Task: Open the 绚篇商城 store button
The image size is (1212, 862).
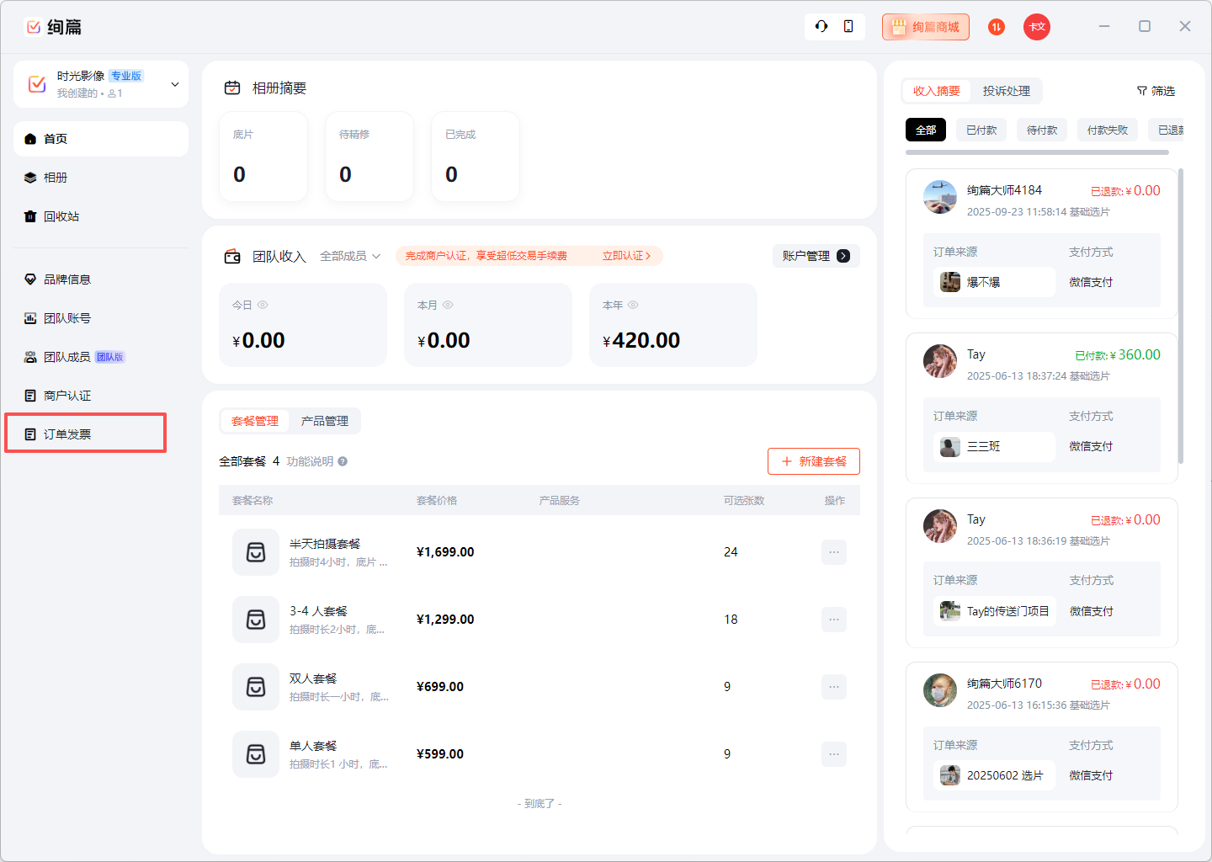Action: point(925,27)
